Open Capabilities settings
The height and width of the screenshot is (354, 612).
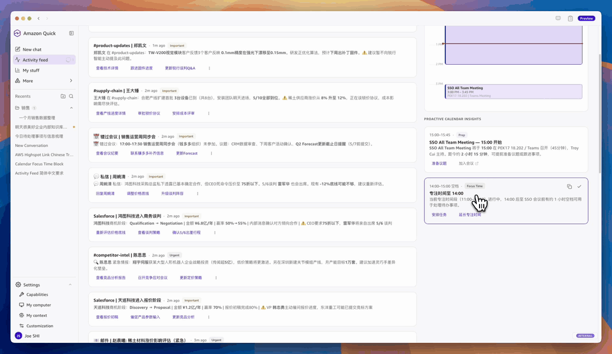tap(37, 295)
